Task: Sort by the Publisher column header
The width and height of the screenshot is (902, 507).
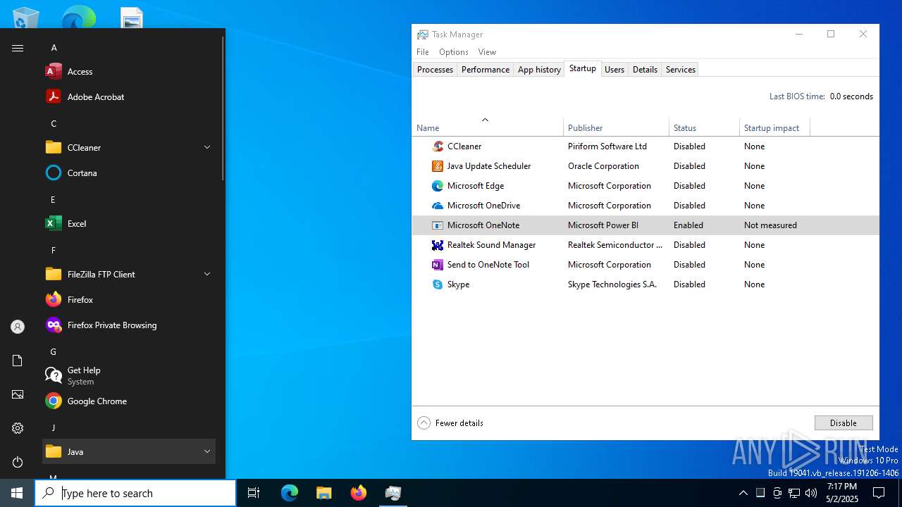Action: 617,127
